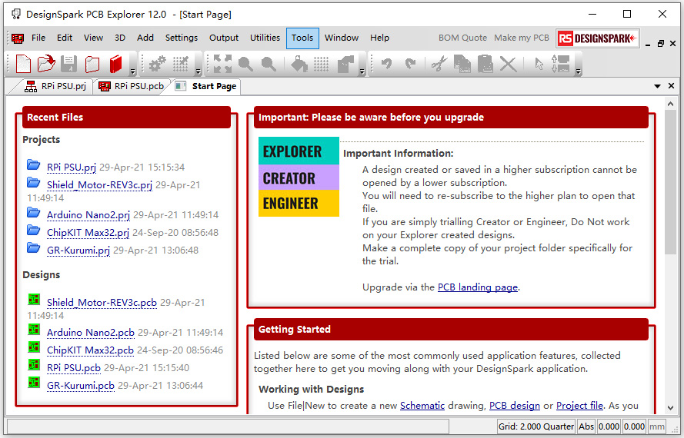Click the four-arrows View All icon

[222, 64]
